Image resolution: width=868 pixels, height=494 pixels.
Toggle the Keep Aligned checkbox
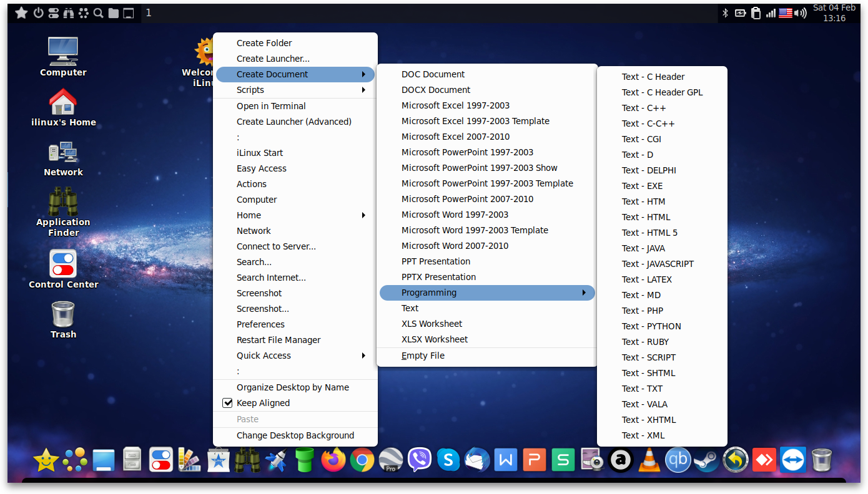(227, 403)
